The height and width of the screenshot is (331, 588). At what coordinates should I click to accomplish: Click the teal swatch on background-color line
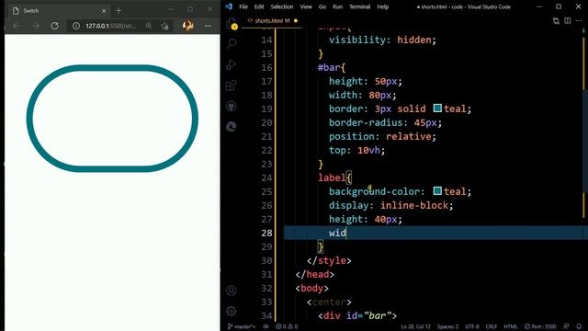point(437,190)
